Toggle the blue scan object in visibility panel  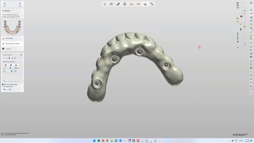tap(238, 5)
